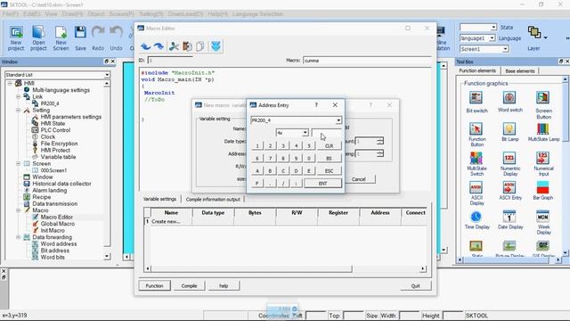Select Variable table in the tree

point(58,157)
